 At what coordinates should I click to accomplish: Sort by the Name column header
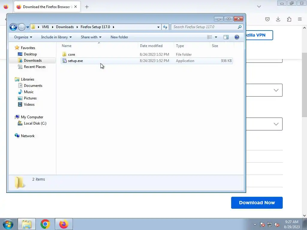click(x=67, y=46)
